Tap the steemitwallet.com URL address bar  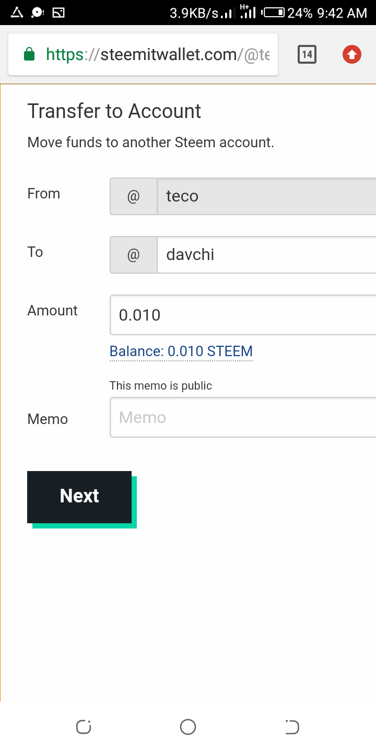point(157,54)
